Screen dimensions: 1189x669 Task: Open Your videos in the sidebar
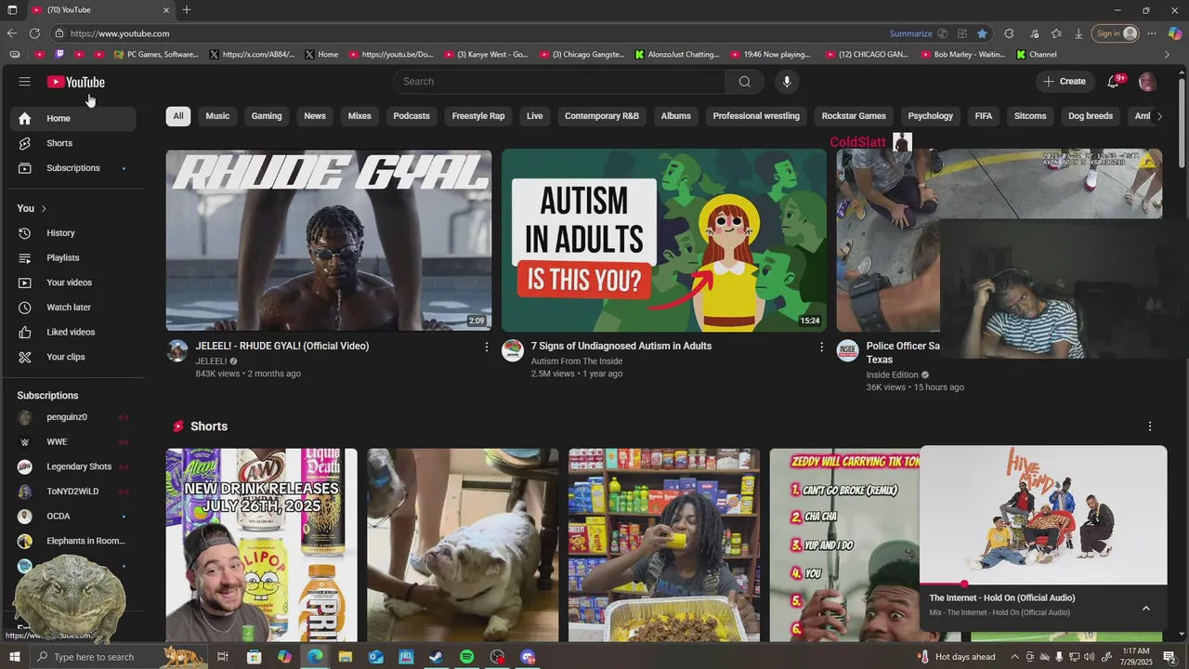tap(71, 282)
